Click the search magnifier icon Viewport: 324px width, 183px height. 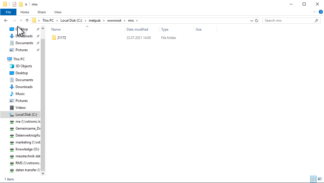pos(316,20)
